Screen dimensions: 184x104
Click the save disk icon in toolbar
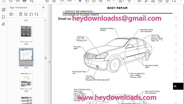point(4,1)
